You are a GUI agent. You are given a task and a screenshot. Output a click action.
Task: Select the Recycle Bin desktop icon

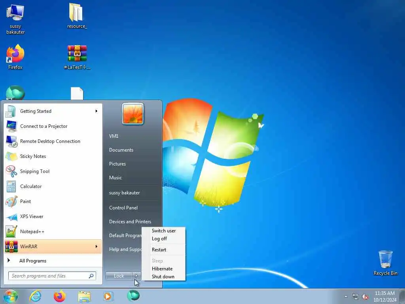385,263
